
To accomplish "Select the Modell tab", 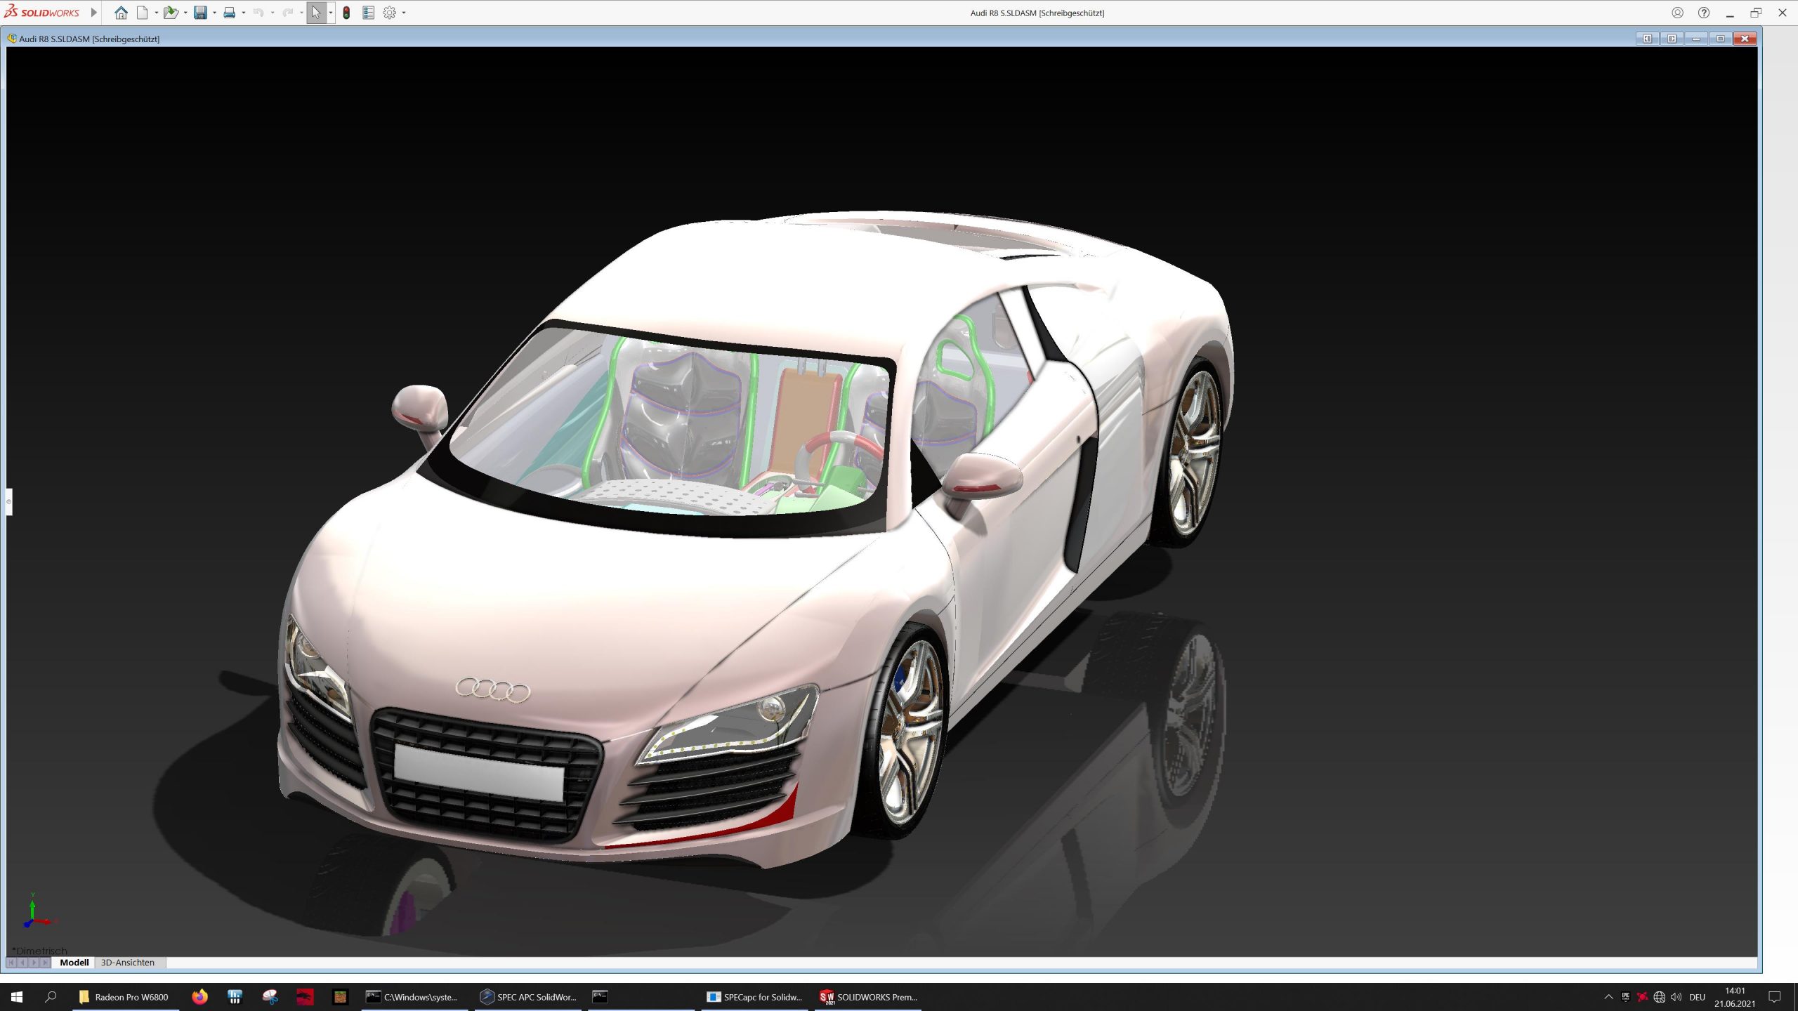I will pos(74,963).
